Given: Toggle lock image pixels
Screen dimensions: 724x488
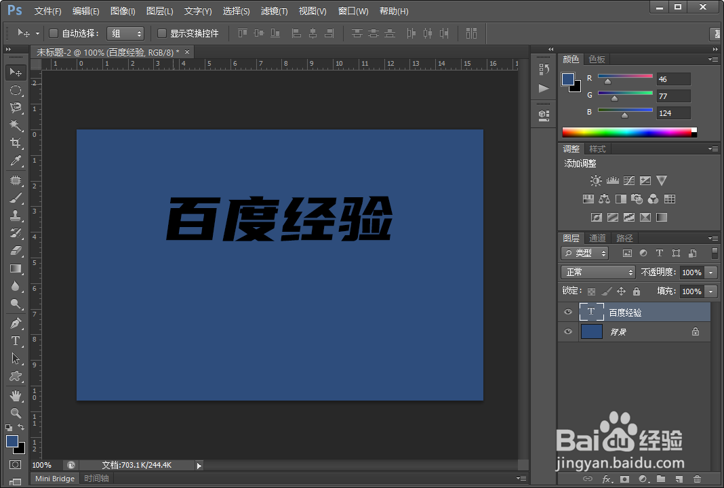Looking at the screenshot, I should click(607, 291).
